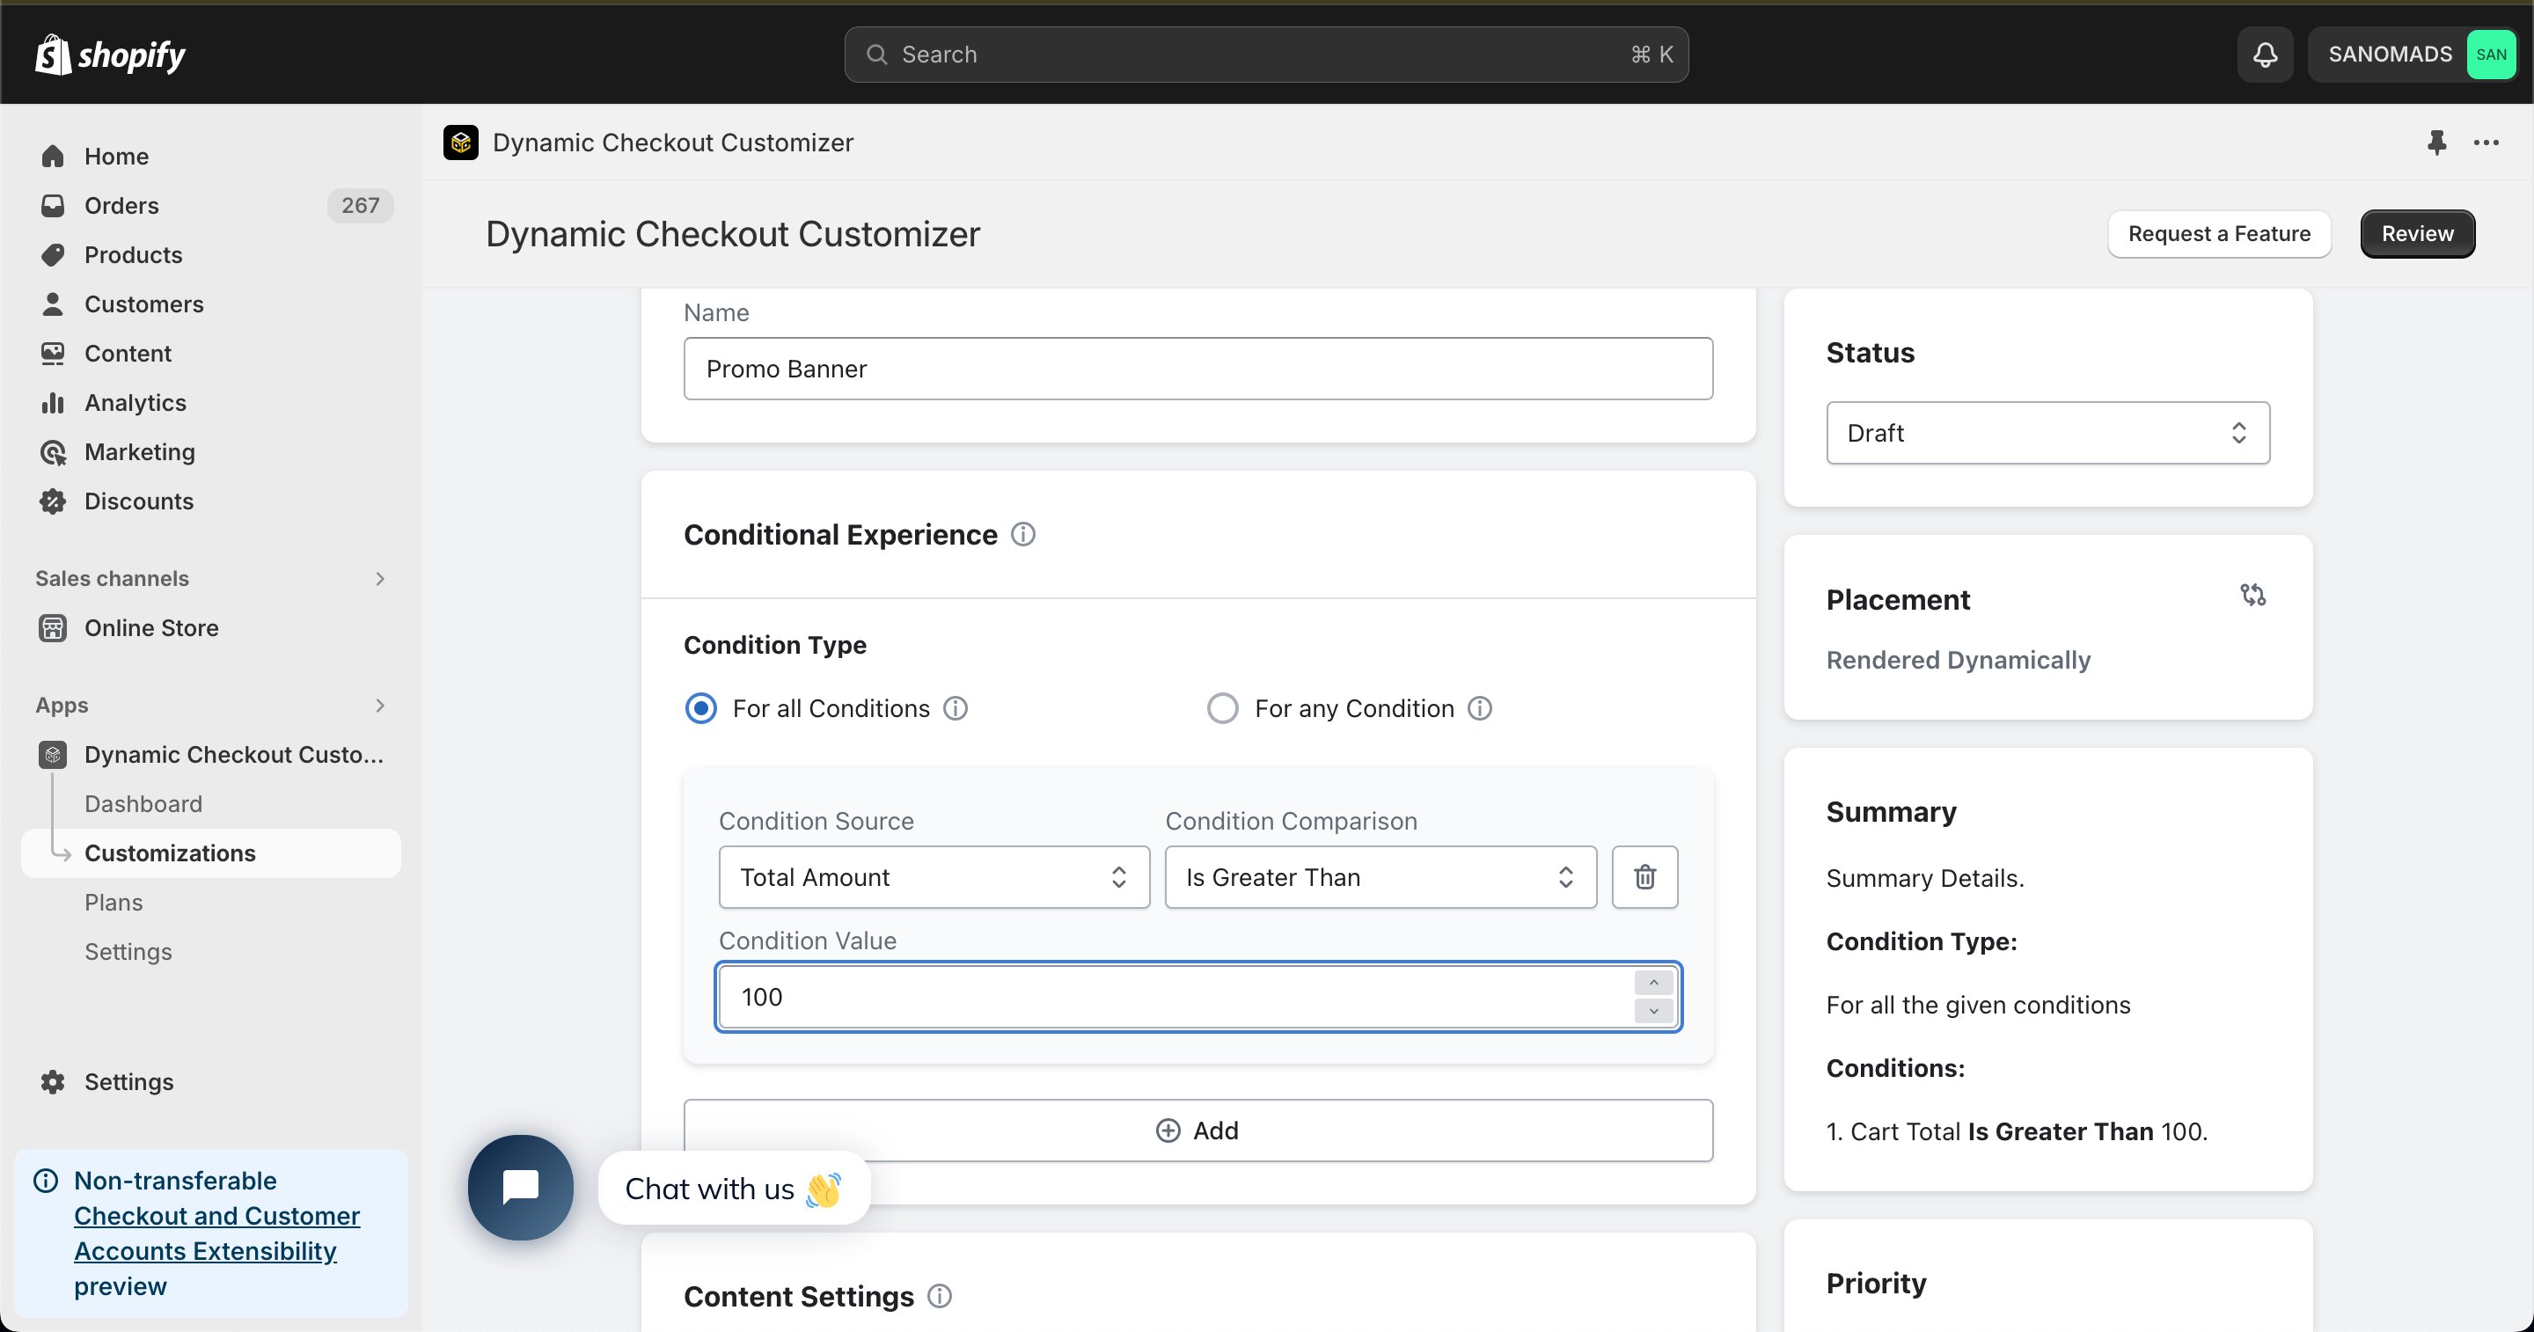Click the Placement change arrows icon

point(2252,594)
